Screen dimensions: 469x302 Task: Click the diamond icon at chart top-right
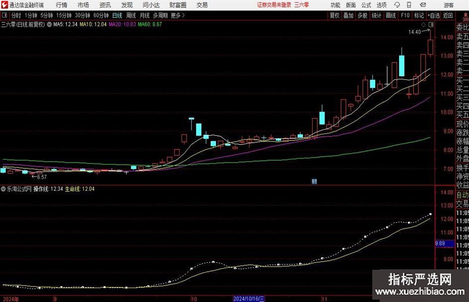click(423, 24)
